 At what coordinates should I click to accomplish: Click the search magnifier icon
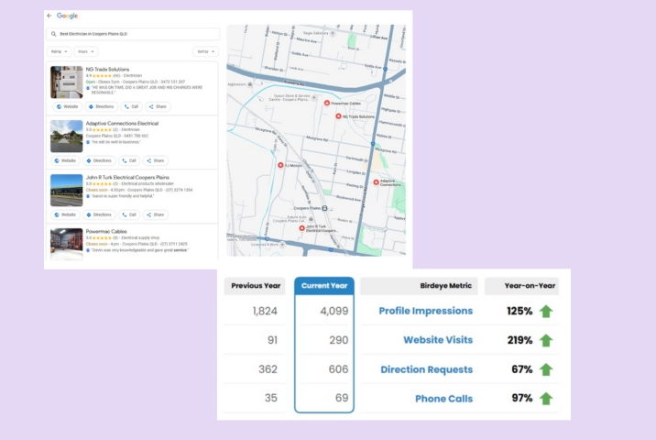pos(53,34)
